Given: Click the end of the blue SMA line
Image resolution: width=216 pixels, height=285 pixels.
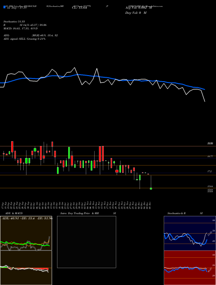Looking at the screenshot, I should tap(205, 89).
